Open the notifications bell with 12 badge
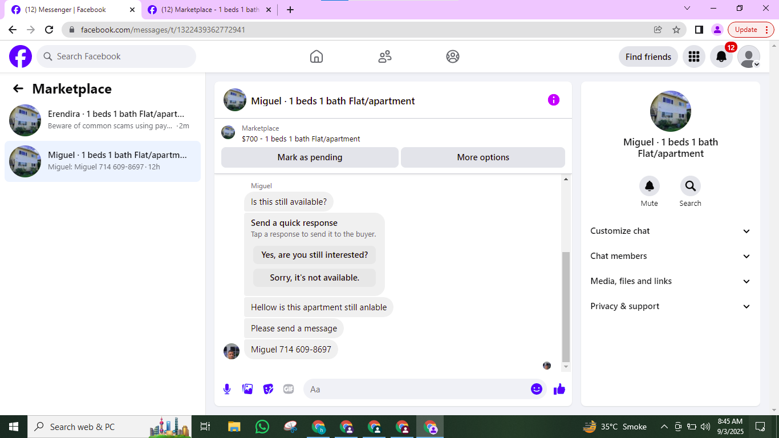 (721, 56)
